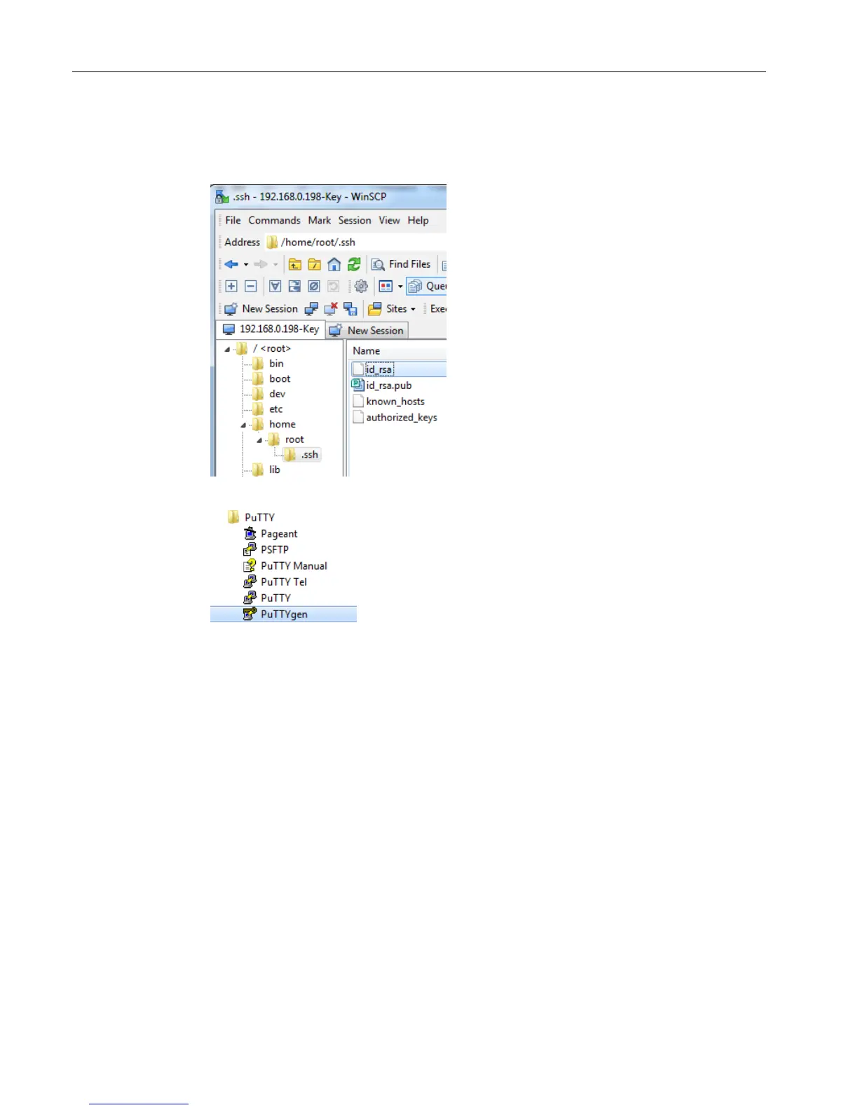This screenshot has height=1110, width=858.
Task: Select the etc folder in tree
Action: pos(267,409)
